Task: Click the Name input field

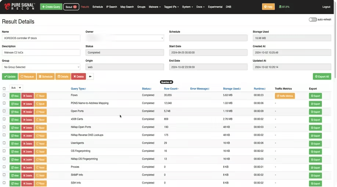Action: coord(41,38)
